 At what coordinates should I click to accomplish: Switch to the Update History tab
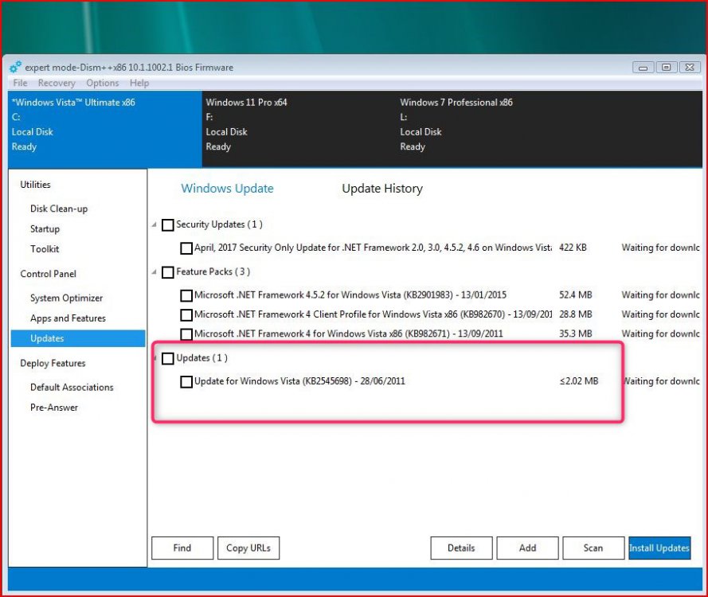pos(382,188)
